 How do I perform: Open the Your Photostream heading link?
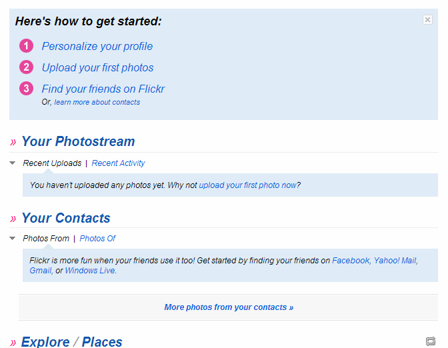[x=78, y=141]
